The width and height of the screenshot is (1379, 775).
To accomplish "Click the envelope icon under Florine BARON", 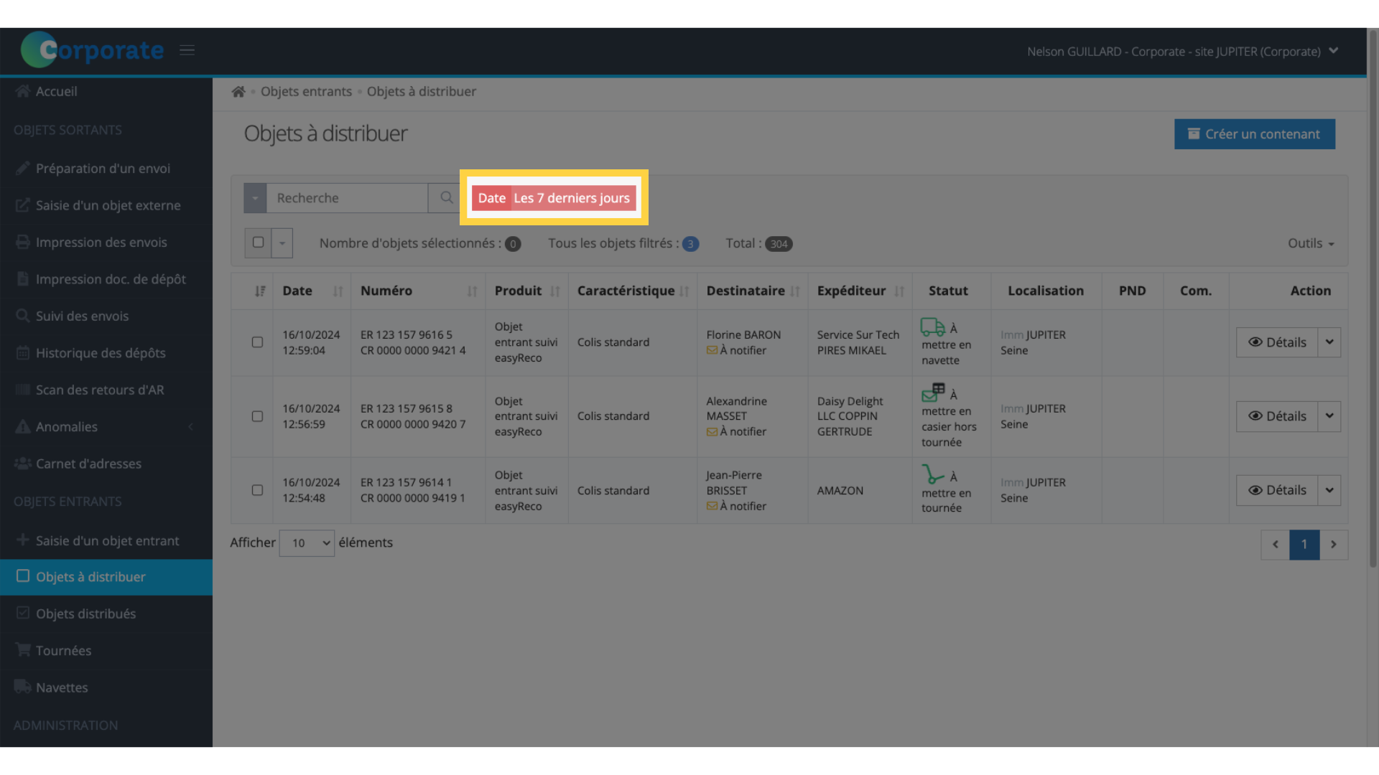I will coord(712,351).
